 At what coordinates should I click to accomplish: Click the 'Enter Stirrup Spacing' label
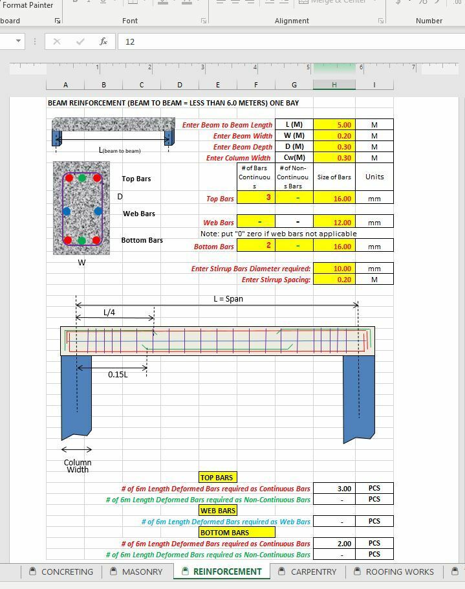pos(276,280)
